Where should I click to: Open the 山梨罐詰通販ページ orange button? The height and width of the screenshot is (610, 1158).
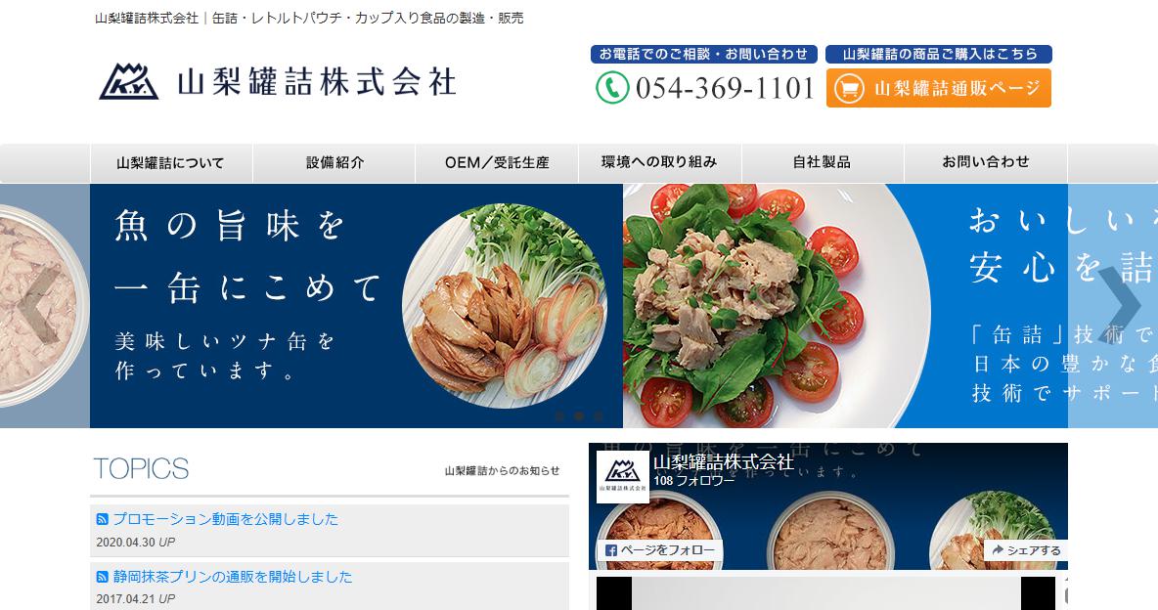pos(939,88)
